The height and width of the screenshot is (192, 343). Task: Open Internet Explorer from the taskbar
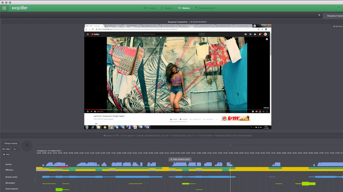point(93,127)
